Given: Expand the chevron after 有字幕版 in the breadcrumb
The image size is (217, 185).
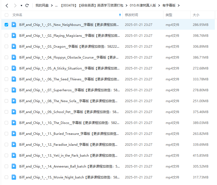Looking at the screenshot, I should click(179, 5).
